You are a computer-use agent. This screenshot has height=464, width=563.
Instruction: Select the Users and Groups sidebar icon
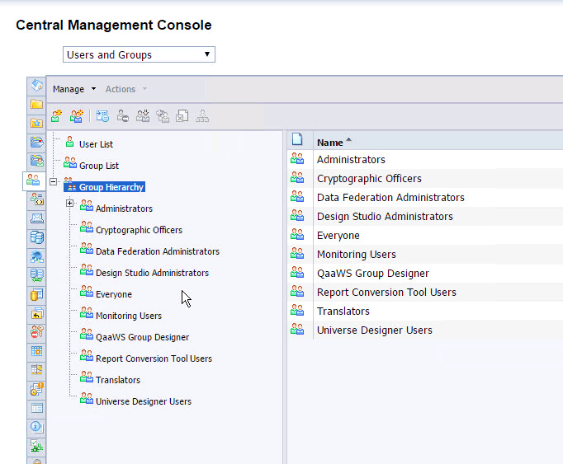click(33, 180)
